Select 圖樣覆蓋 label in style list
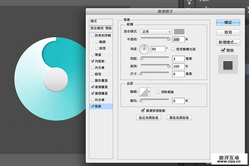 pyautogui.click(x=101, y=93)
